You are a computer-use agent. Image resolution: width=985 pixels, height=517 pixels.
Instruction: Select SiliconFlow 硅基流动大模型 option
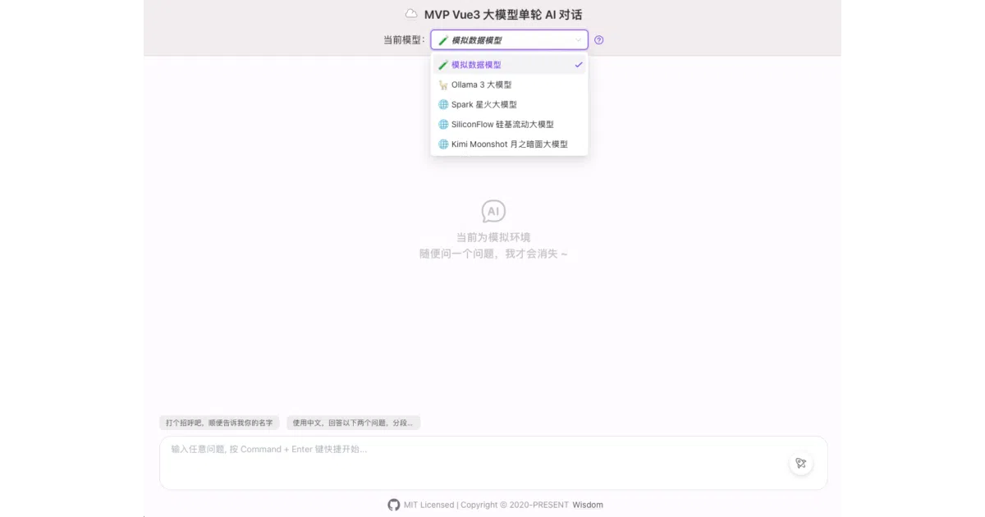click(x=509, y=125)
